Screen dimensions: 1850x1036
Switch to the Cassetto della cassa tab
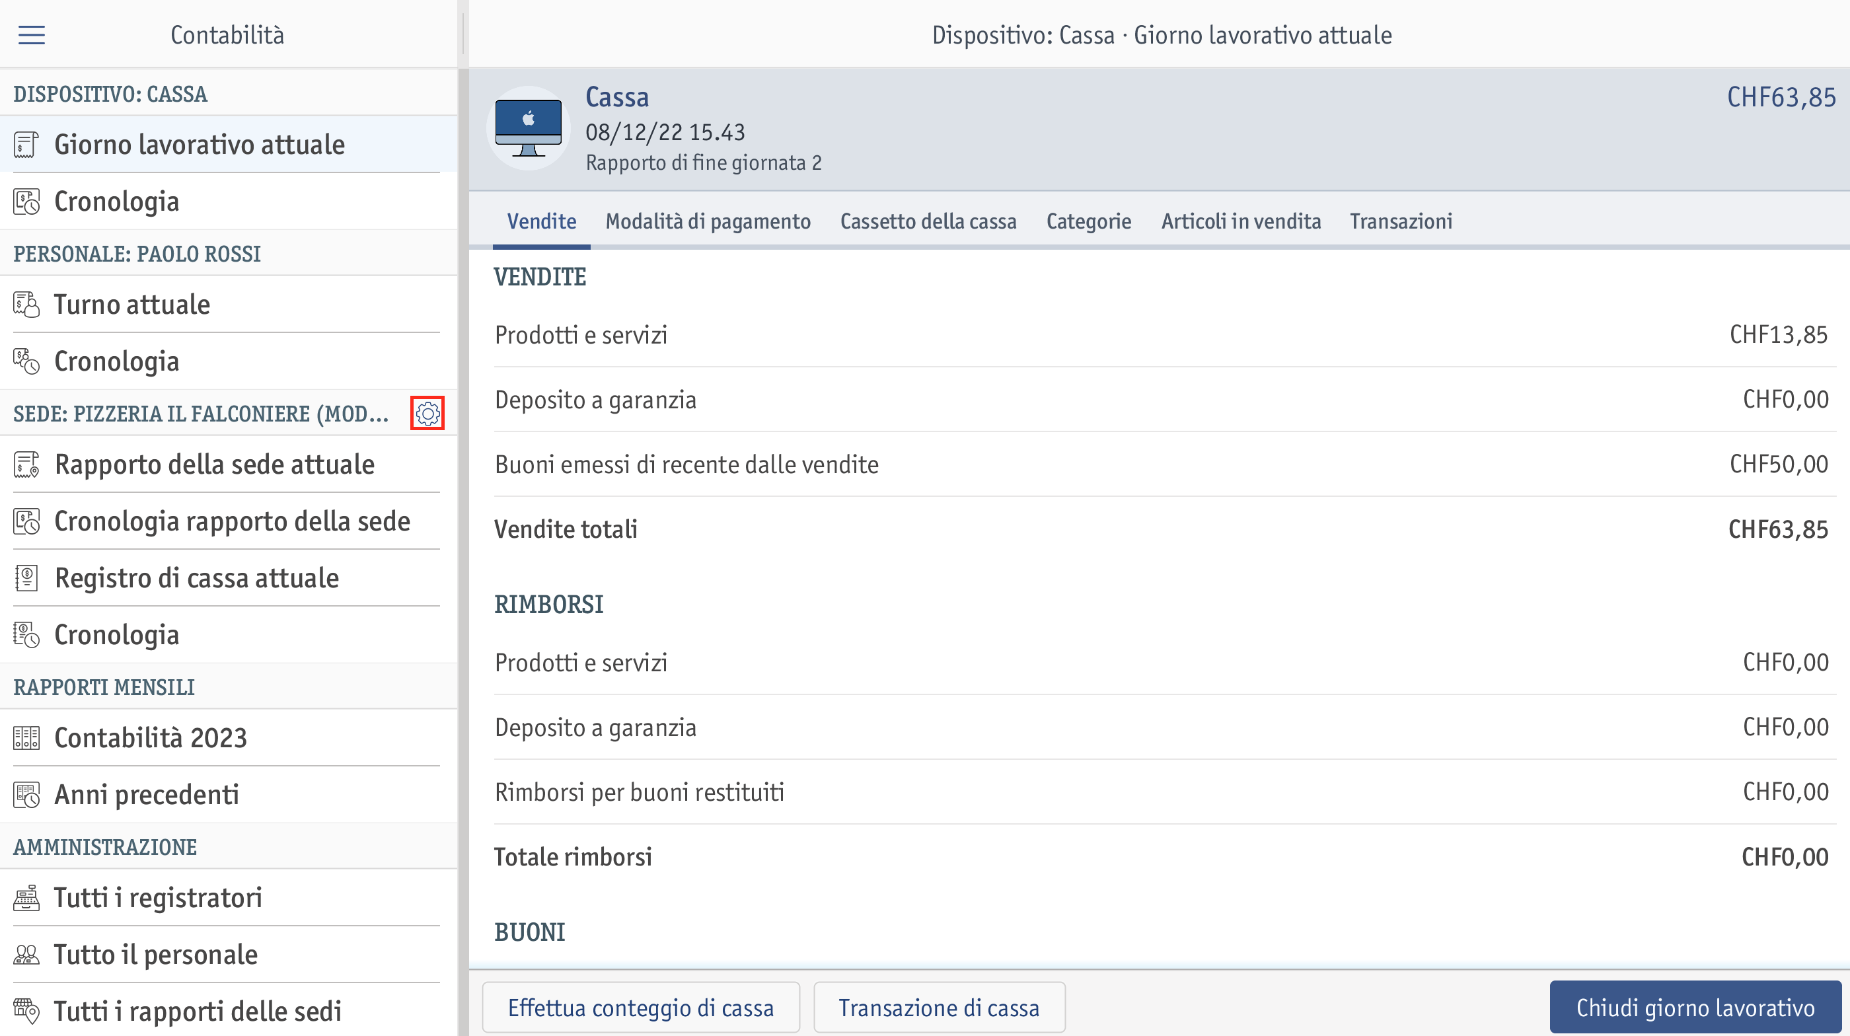pos(928,221)
